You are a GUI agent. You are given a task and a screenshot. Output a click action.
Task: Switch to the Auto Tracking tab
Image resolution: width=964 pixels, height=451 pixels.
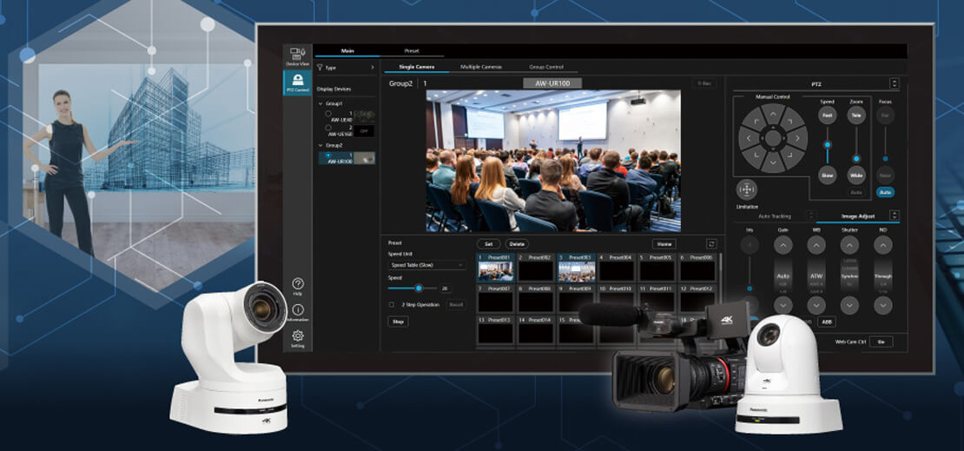[x=775, y=216]
